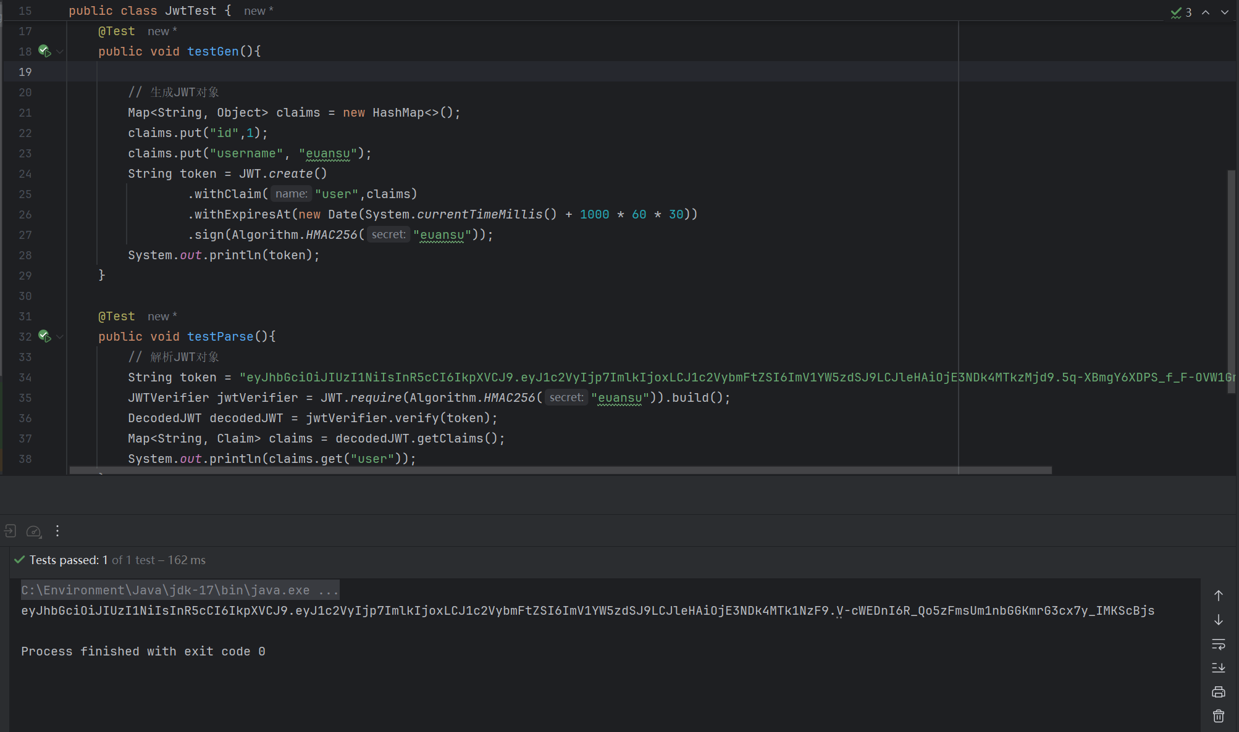Click the down arrow in console sidebar
Image resolution: width=1239 pixels, height=732 pixels.
1218,620
